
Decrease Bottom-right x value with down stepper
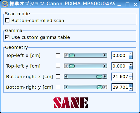[x=131, y=78]
